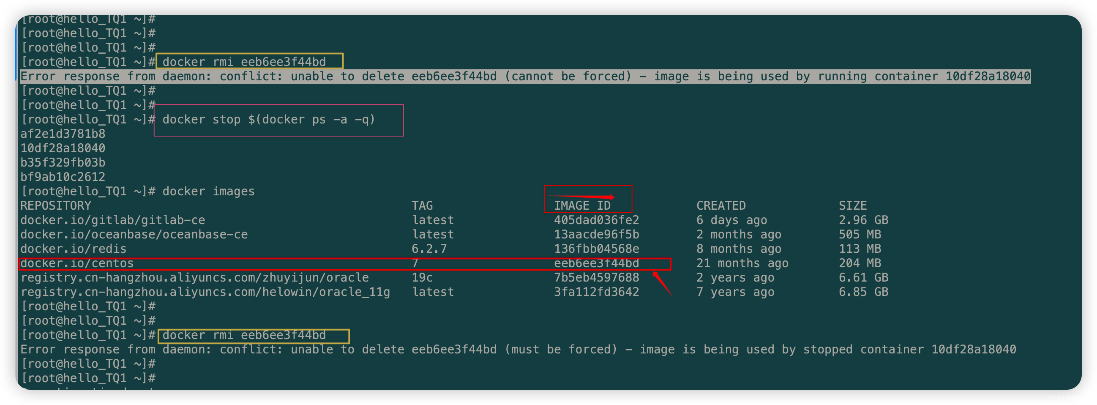This screenshot has height=405, width=1097.
Task: Select container ID b35f329fb03b
Action: tap(63, 163)
